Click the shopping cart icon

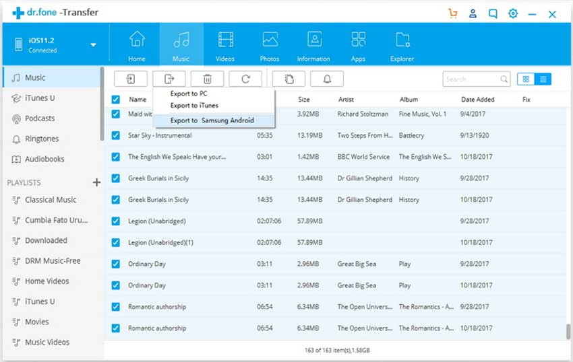[x=453, y=13]
